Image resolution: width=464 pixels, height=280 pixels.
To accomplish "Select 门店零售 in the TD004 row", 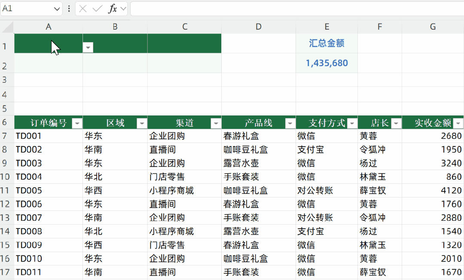I will pyautogui.click(x=184, y=177).
